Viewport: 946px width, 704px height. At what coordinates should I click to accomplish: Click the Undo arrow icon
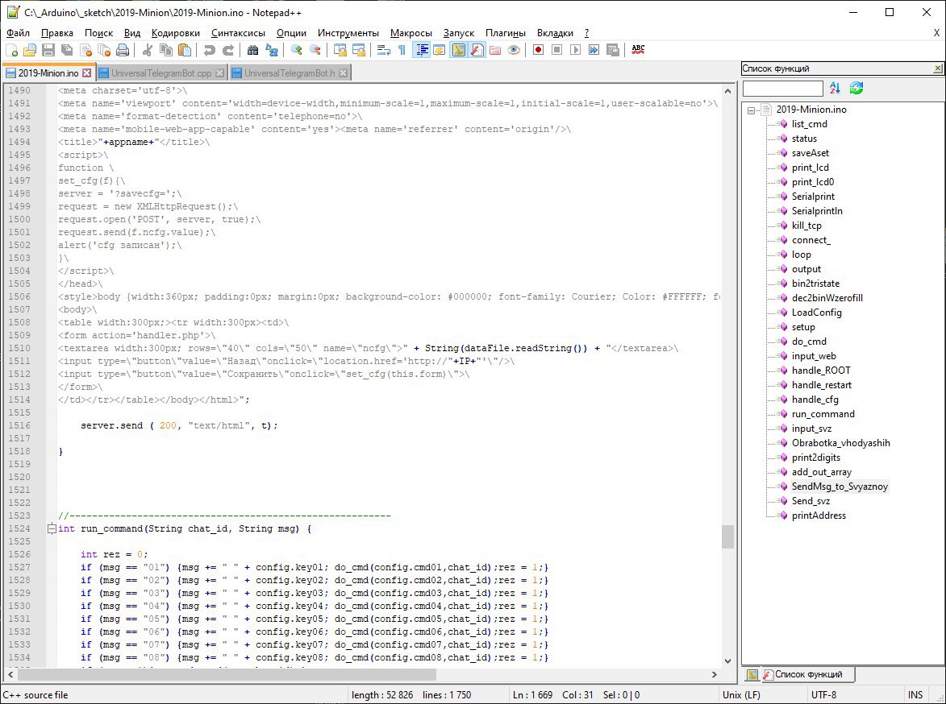pyautogui.click(x=210, y=50)
